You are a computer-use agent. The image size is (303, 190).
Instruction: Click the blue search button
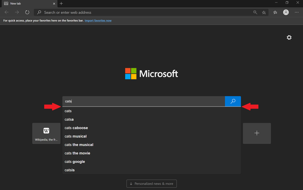click(233, 101)
